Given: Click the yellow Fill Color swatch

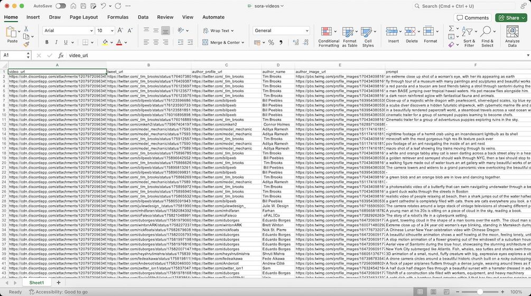Looking at the screenshot, I should (x=105, y=42).
